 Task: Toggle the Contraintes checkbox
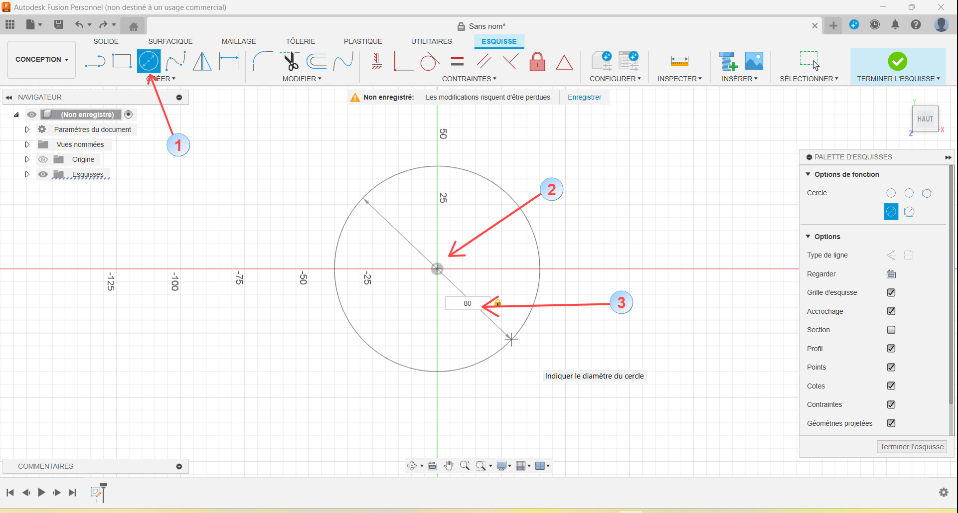(x=891, y=404)
